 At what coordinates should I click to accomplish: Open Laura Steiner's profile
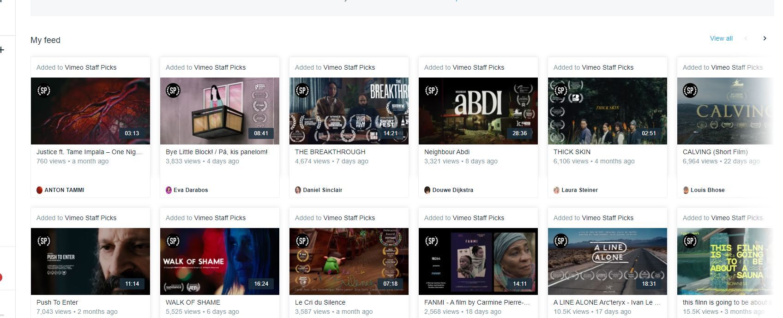click(x=580, y=190)
